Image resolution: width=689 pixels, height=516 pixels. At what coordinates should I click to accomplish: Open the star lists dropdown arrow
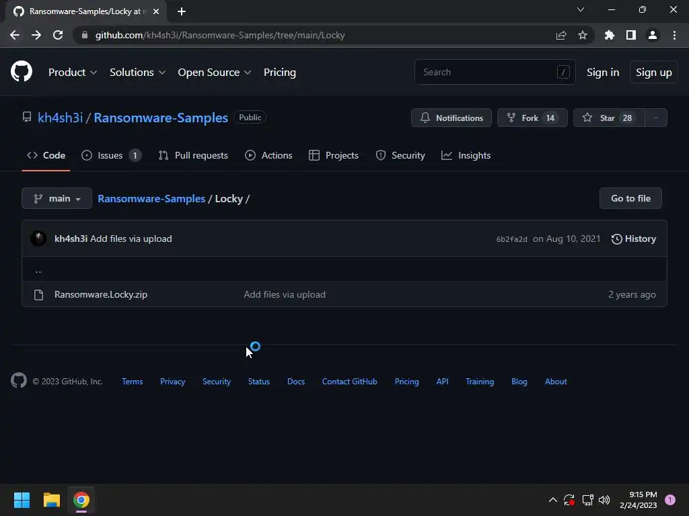[x=655, y=118]
